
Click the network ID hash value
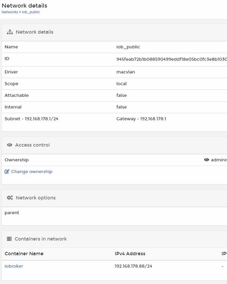(171, 59)
